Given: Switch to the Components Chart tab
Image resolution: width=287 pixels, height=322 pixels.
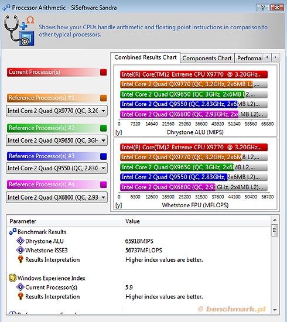Looking at the screenshot, I should [x=207, y=59].
